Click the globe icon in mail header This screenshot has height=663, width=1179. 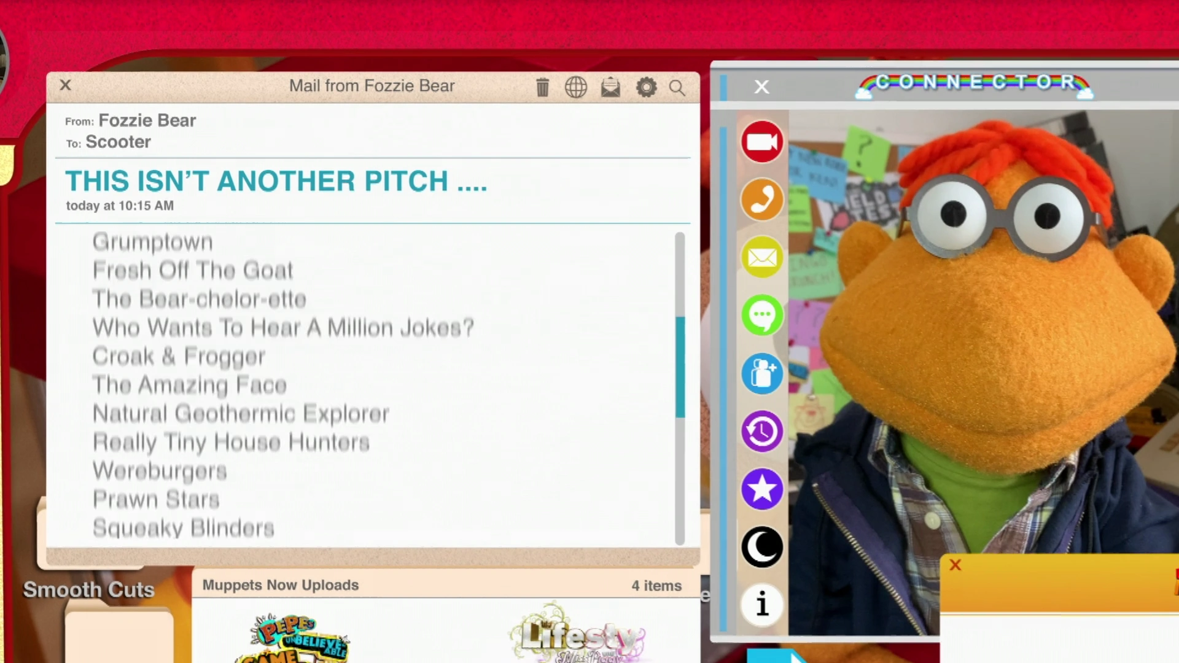(x=575, y=87)
